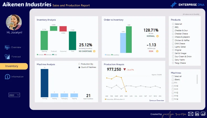The image size is (207, 118).
Task: Click the Decrease legend swatch
Action: [x=45, y=55]
